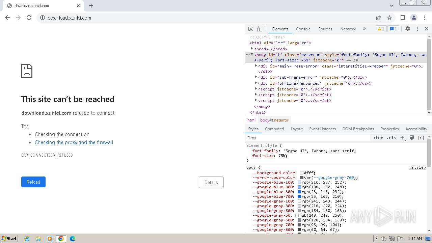Open the DevTools customize kebab menu

[417, 29]
